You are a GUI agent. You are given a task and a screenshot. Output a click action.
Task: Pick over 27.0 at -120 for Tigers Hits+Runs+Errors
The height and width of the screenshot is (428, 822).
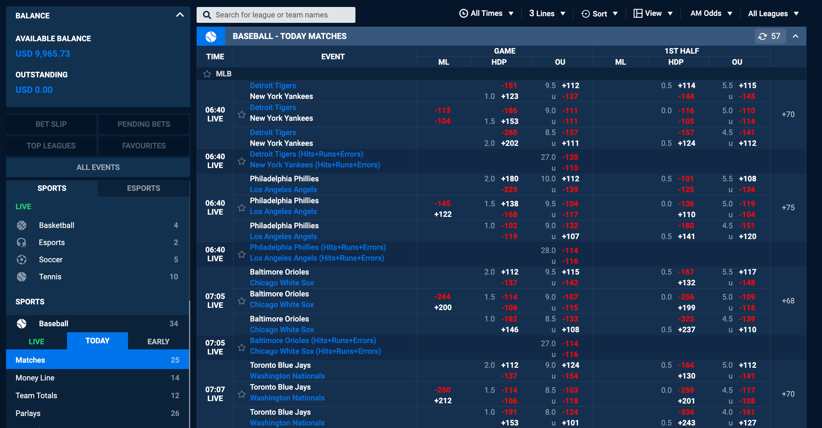(570, 157)
